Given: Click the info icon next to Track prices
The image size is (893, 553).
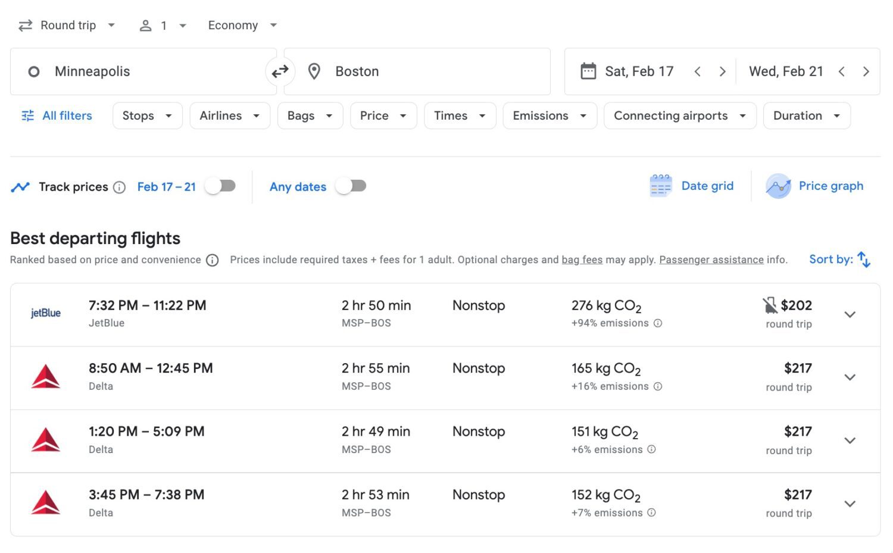Looking at the screenshot, I should (x=120, y=187).
